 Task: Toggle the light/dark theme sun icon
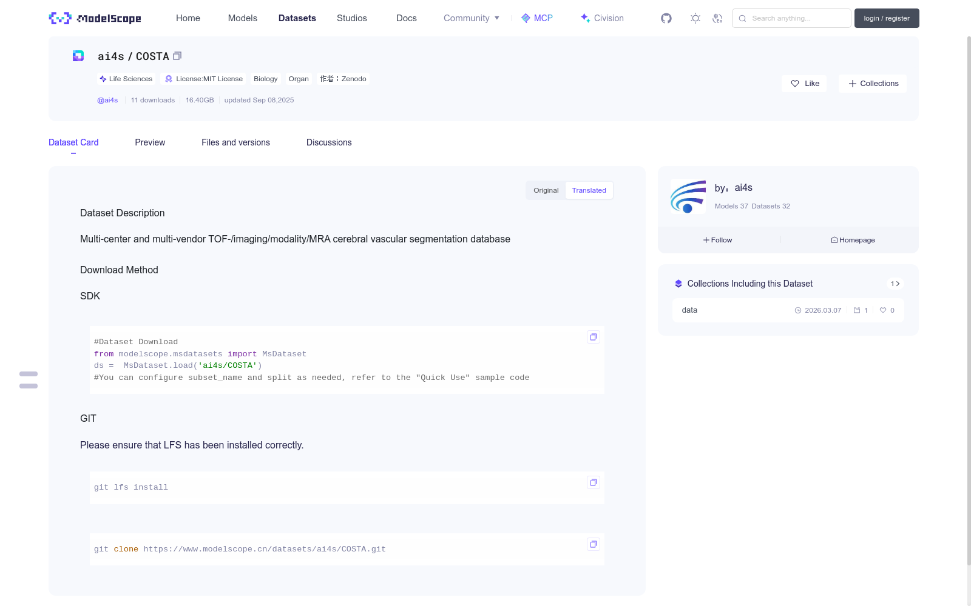click(x=695, y=18)
